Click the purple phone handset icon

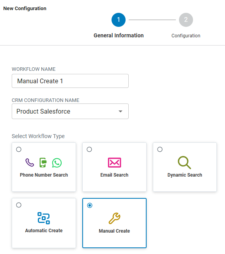click(x=30, y=163)
